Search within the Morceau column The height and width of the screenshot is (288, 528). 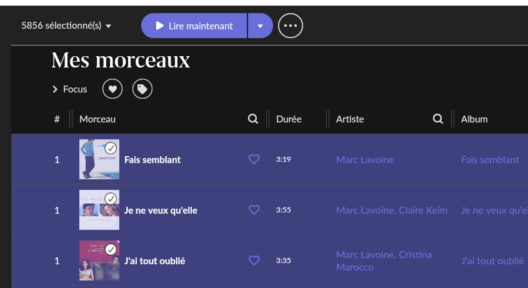(x=253, y=119)
